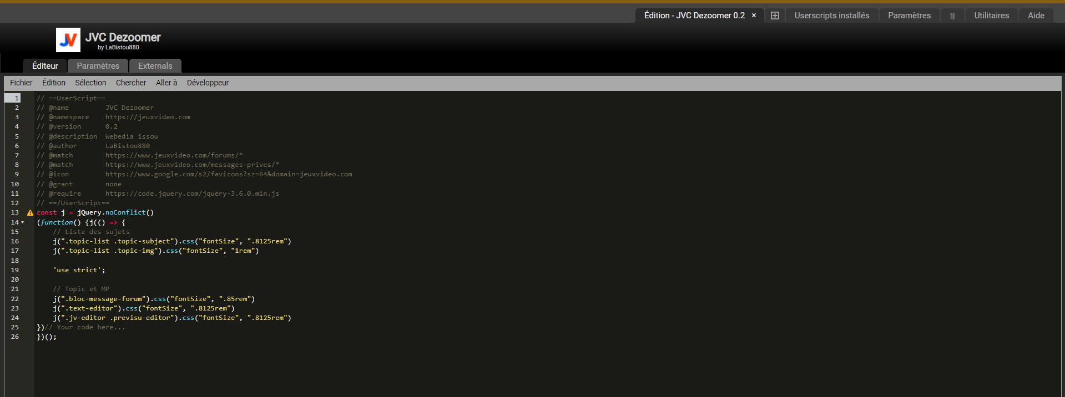Screen dimensions: 1065x397
Task: Open the Aller à menu
Action: coord(166,83)
